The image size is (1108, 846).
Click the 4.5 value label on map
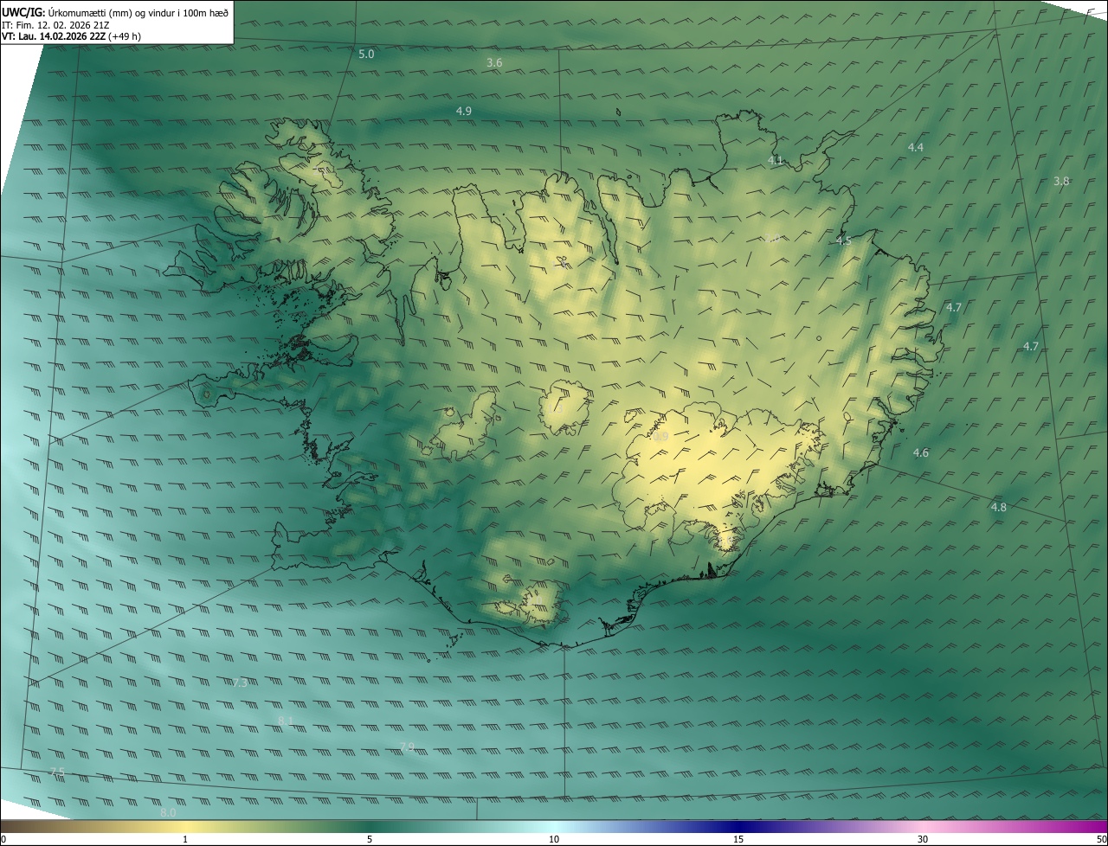[843, 241]
